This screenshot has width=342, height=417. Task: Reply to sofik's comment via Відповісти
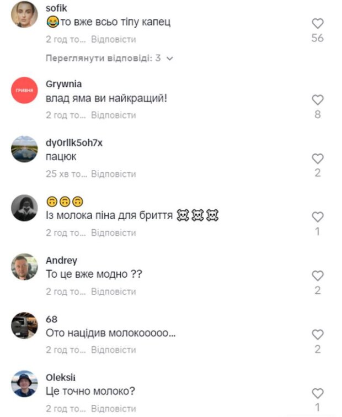coord(114,39)
